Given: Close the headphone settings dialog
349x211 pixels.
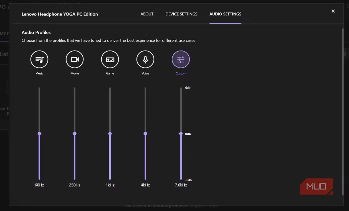Looking at the screenshot, I should click(x=333, y=11).
